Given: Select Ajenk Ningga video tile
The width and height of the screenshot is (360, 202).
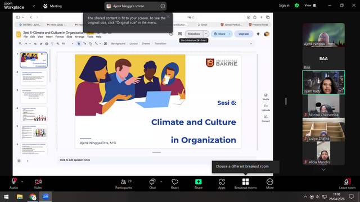Looking at the screenshot, I should [323, 35].
